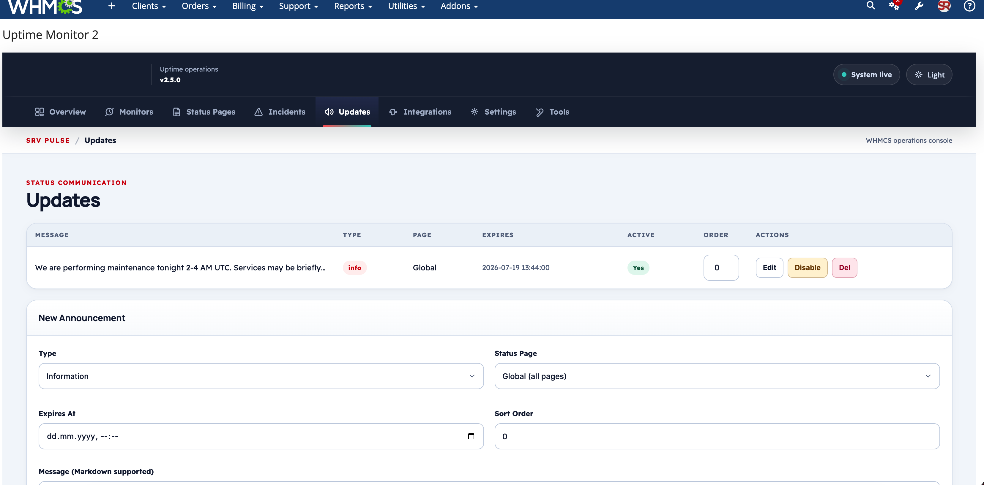Click the System live status pill
This screenshot has height=485, width=984.
(x=866, y=75)
